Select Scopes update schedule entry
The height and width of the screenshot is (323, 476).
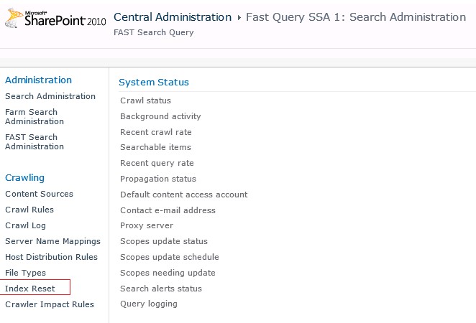tap(169, 257)
